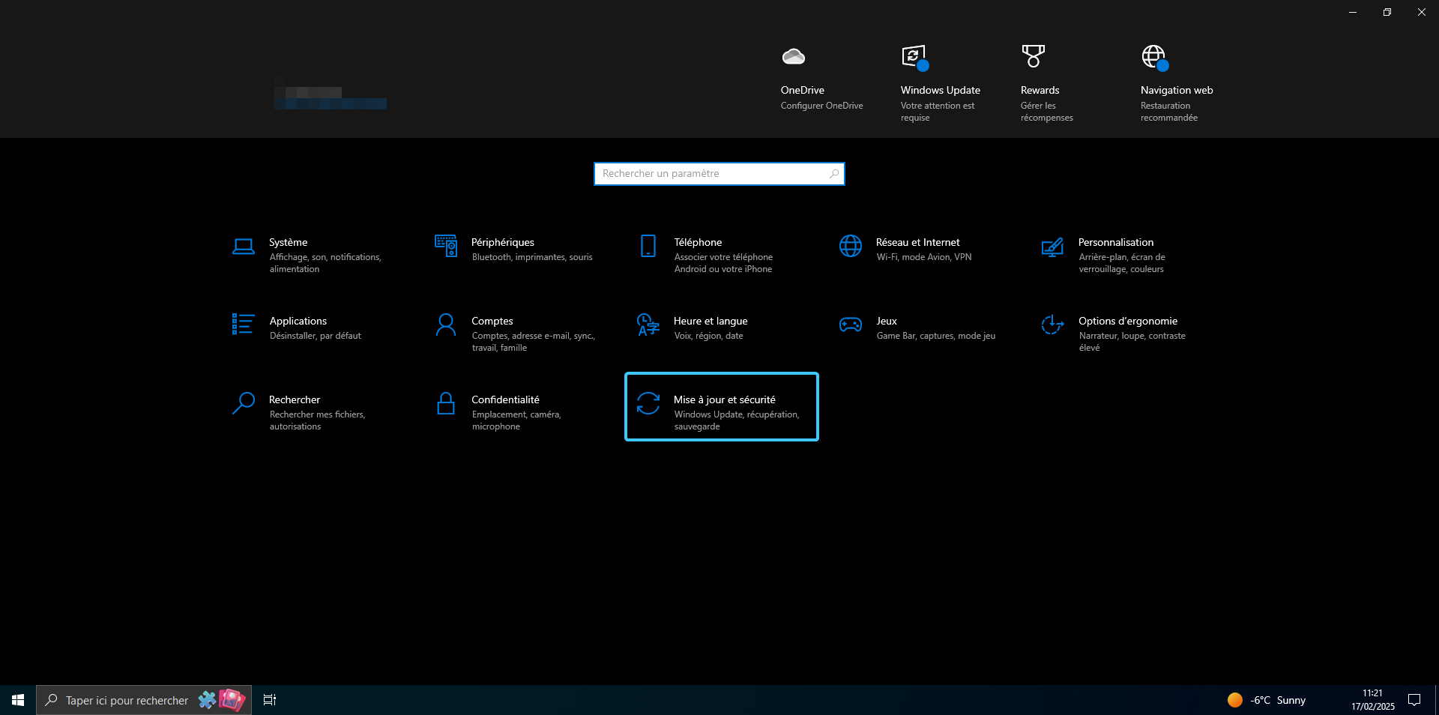The width and height of the screenshot is (1439, 715).
Task: Open the Heure et langue icon
Action: point(648,325)
